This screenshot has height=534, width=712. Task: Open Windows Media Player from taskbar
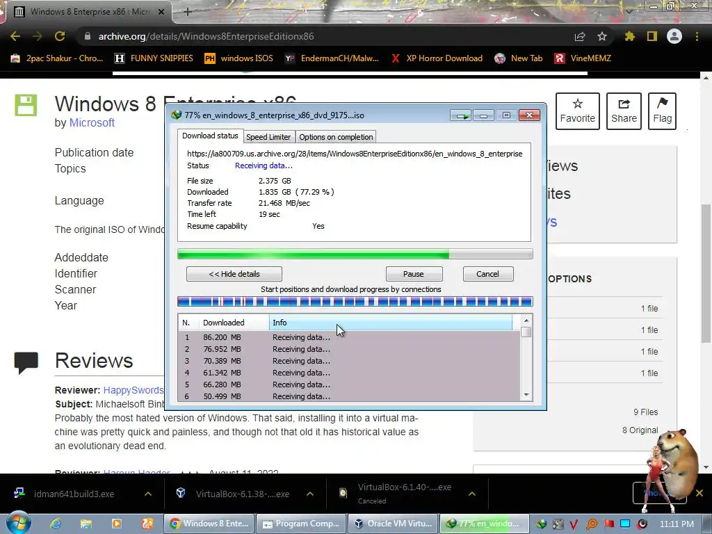(x=116, y=524)
